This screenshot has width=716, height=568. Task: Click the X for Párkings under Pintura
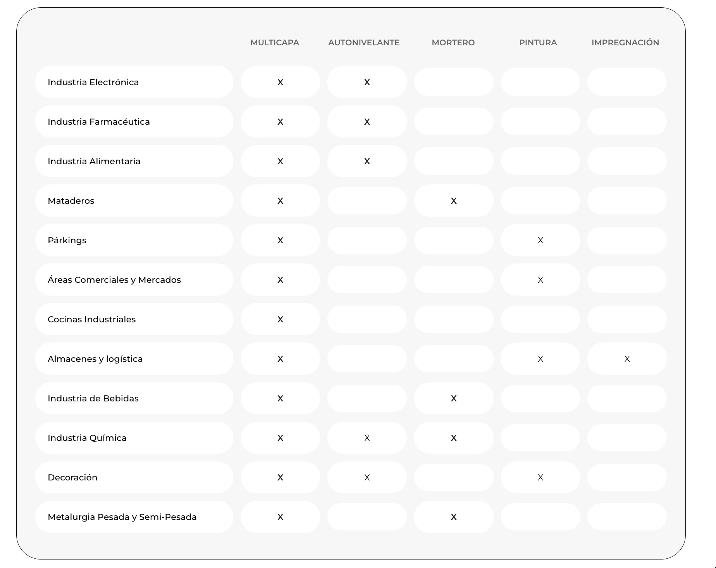click(x=540, y=240)
